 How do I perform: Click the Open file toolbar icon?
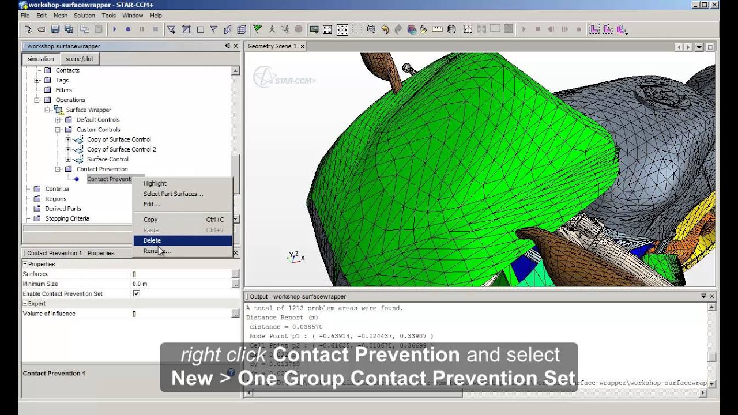pos(41,29)
